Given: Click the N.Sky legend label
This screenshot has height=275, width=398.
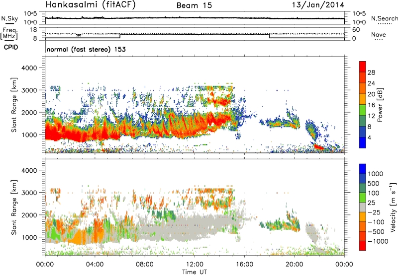Looking at the screenshot, I should click(x=9, y=18).
